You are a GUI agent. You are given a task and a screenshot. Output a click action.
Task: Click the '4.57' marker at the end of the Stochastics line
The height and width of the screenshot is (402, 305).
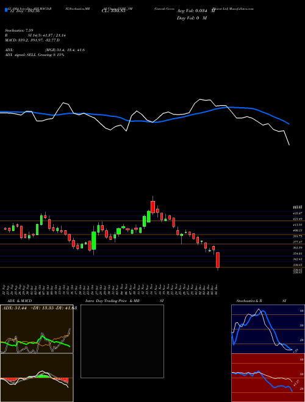295,350
